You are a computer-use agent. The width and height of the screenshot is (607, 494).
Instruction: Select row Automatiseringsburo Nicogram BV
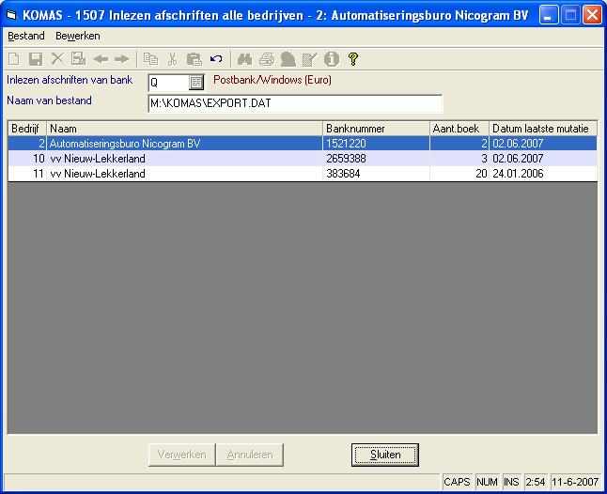click(303, 144)
